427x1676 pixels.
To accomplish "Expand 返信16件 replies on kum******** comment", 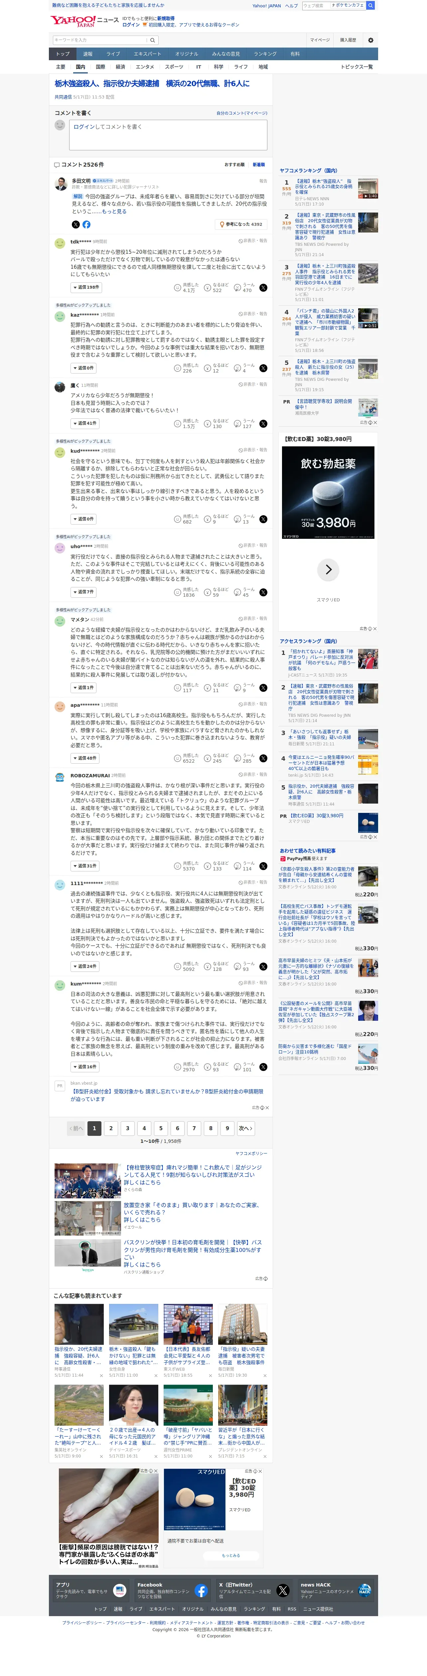I will [x=85, y=1067].
